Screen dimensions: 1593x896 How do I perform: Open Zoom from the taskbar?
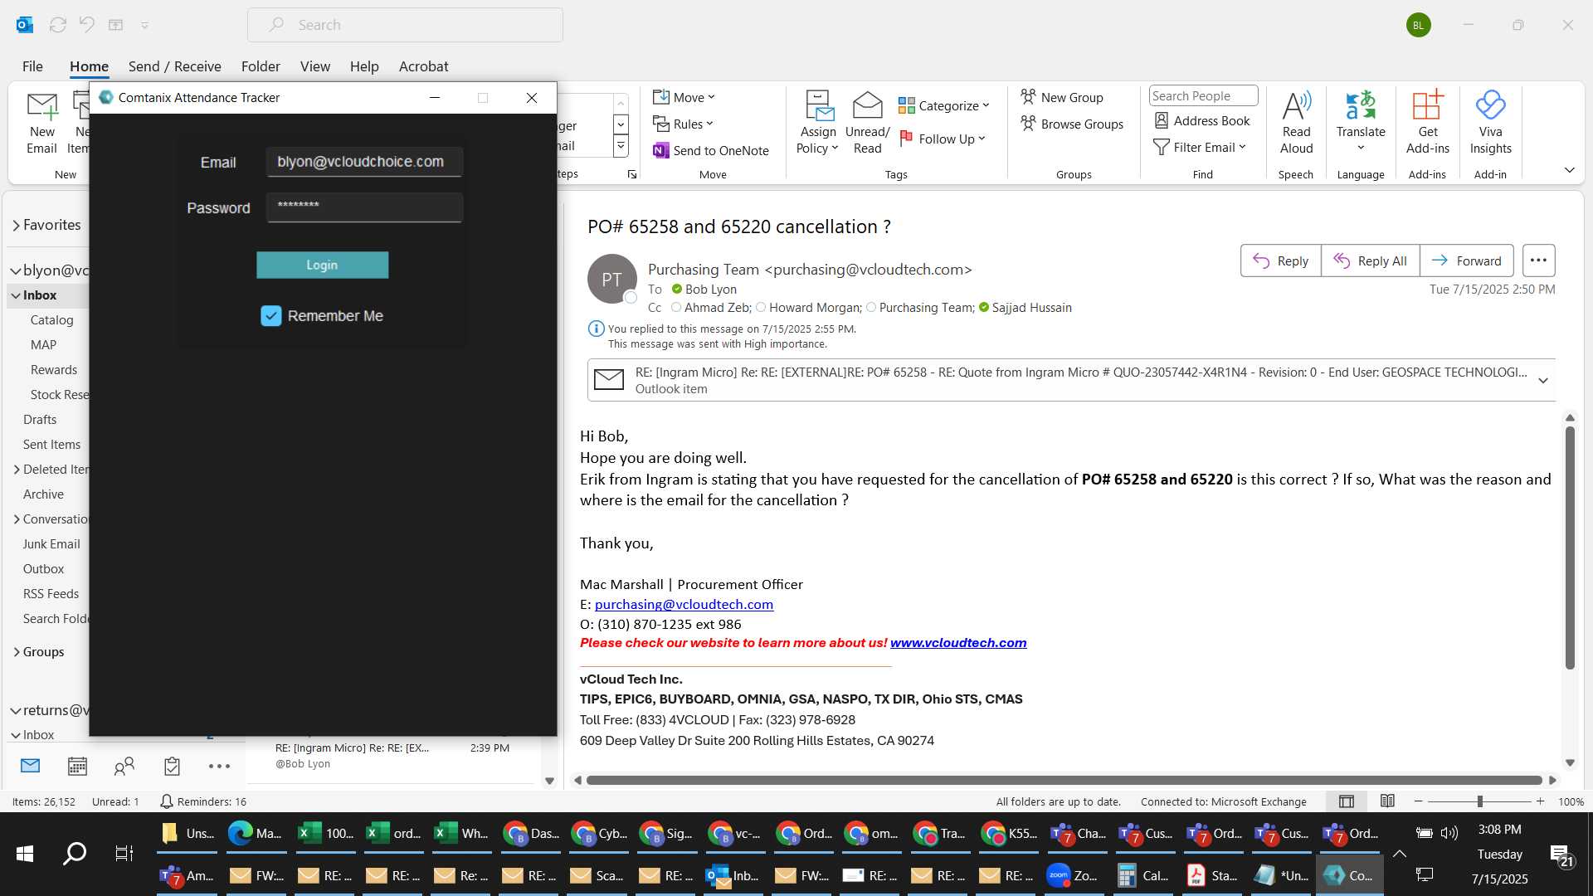click(1073, 875)
